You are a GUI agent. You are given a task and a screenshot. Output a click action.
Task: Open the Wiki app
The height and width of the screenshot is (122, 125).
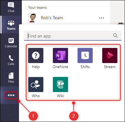[x=60, y=87]
